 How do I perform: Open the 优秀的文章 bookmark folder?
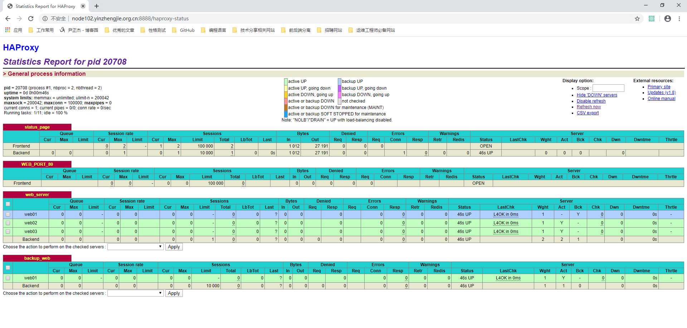tap(120, 30)
